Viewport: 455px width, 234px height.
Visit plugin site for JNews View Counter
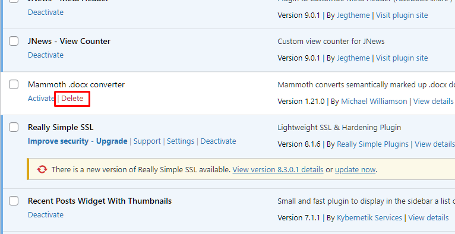pyautogui.click(x=402, y=58)
